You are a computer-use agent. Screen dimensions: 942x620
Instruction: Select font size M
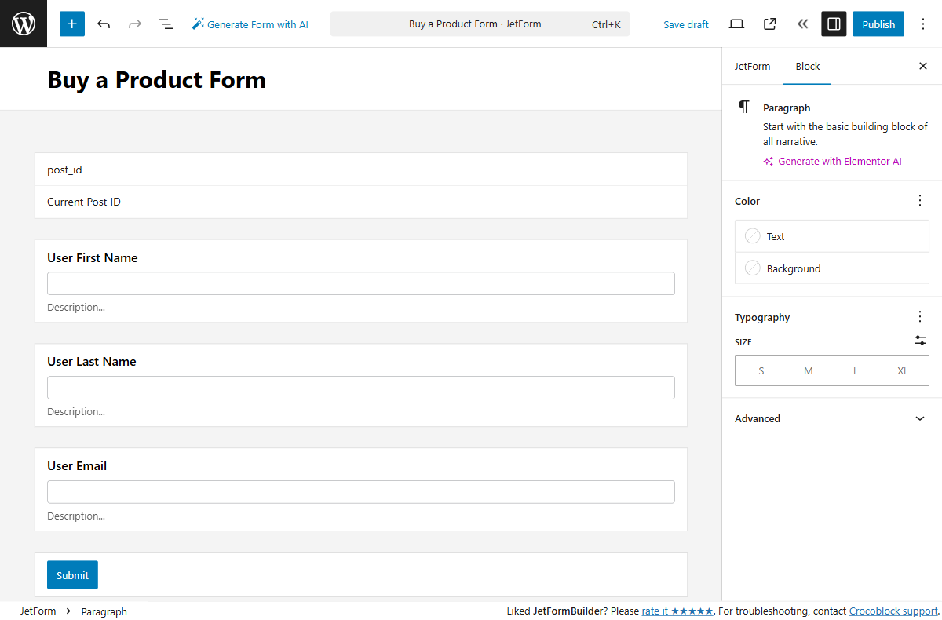809,371
